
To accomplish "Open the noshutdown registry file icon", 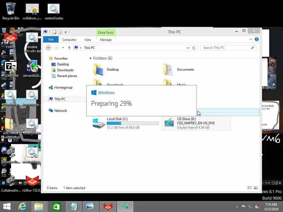I will [32, 155].
